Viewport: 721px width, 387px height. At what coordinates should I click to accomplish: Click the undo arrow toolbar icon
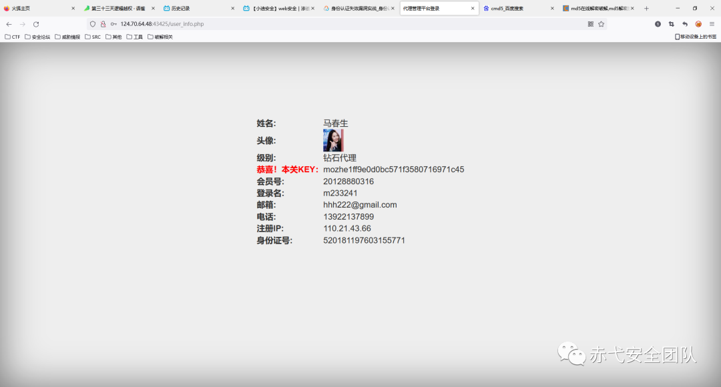click(x=685, y=24)
